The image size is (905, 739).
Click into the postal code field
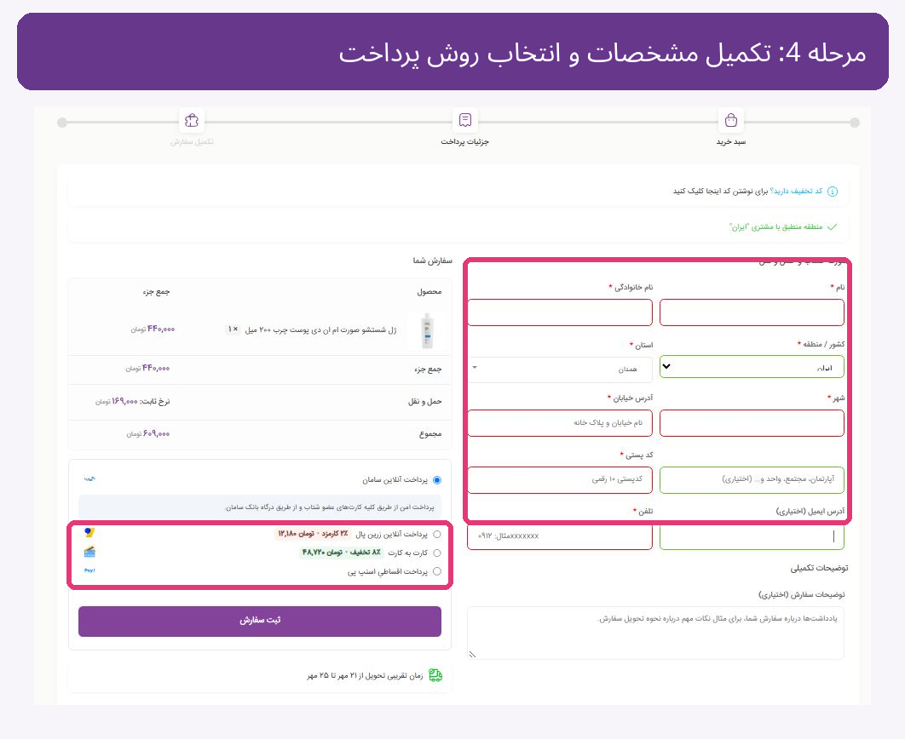pyautogui.click(x=560, y=479)
